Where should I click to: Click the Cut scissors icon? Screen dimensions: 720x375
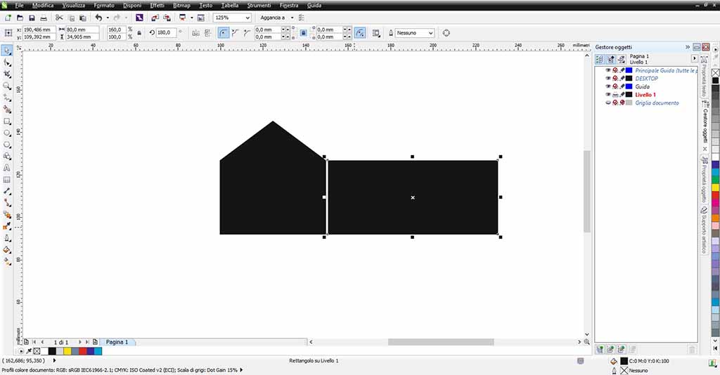59,18
